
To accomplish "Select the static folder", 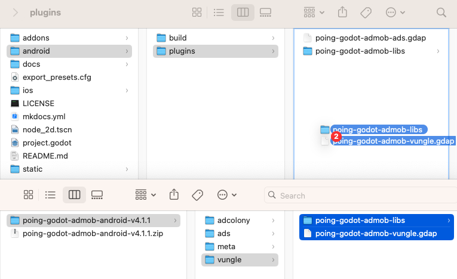I will click(69, 169).
